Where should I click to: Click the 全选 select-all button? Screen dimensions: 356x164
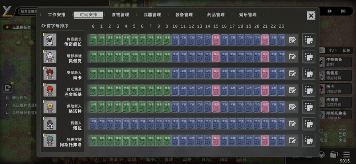point(342,135)
